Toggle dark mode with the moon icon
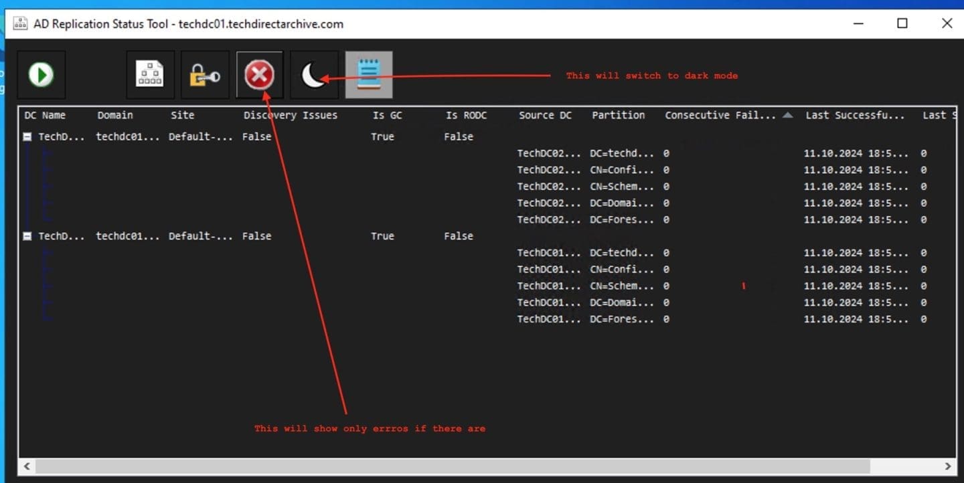Screen dimensions: 964x483 pyautogui.click(x=313, y=75)
